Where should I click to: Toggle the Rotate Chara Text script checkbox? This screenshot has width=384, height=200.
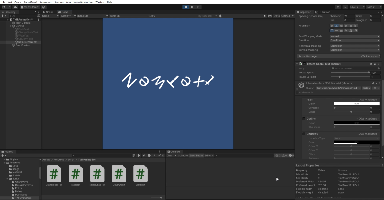pyautogui.click(x=304, y=64)
